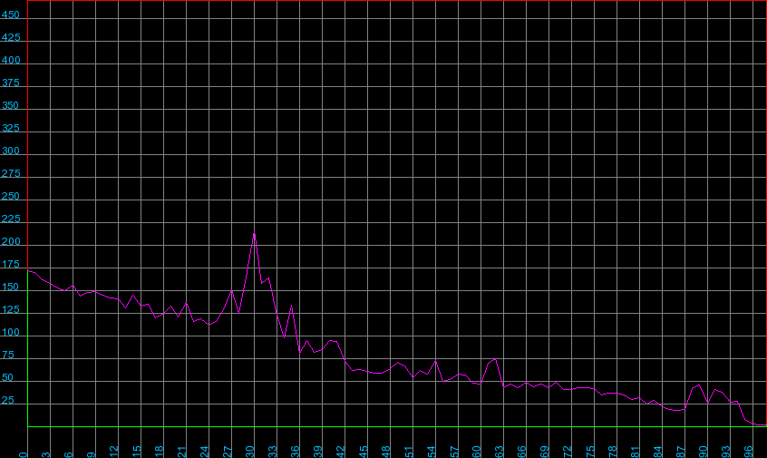Click the magenta curve's highest peak near 30
The width and height of the screenshot is (767, 458).
(x=255, y=232)
